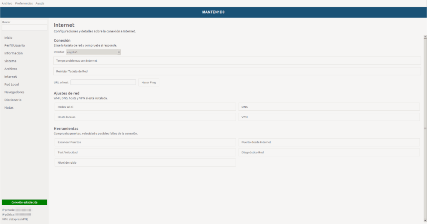Click the scrollbar down arrow
The height and width of the screenshot is (224, 427).
click(x=425, y=221)
